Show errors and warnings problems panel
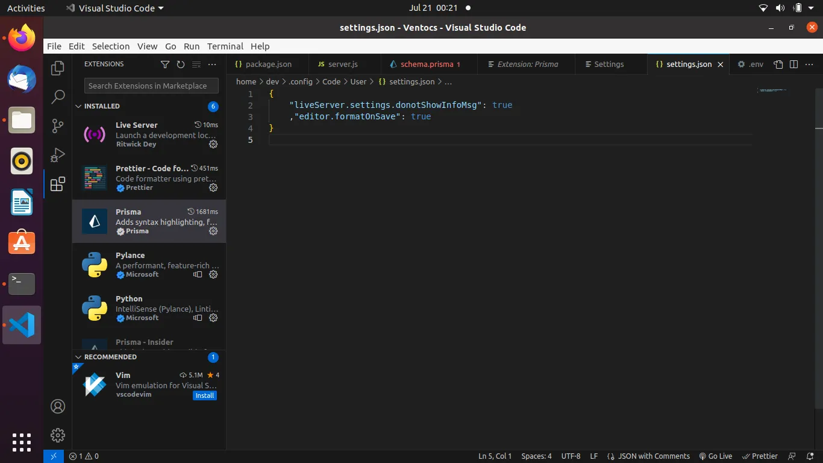The image size is (823, 463). pyautogui.click(x=84, y=456)
